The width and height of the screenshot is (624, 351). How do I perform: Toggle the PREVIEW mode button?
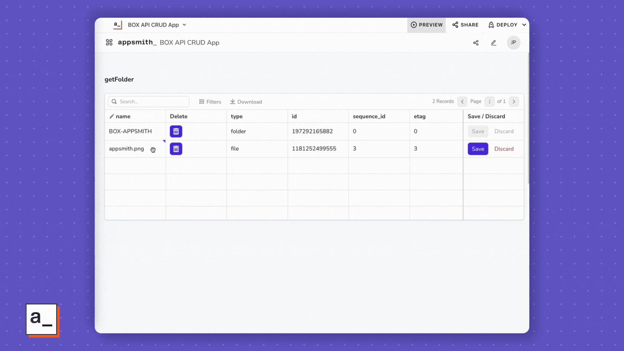click(426, 25)
